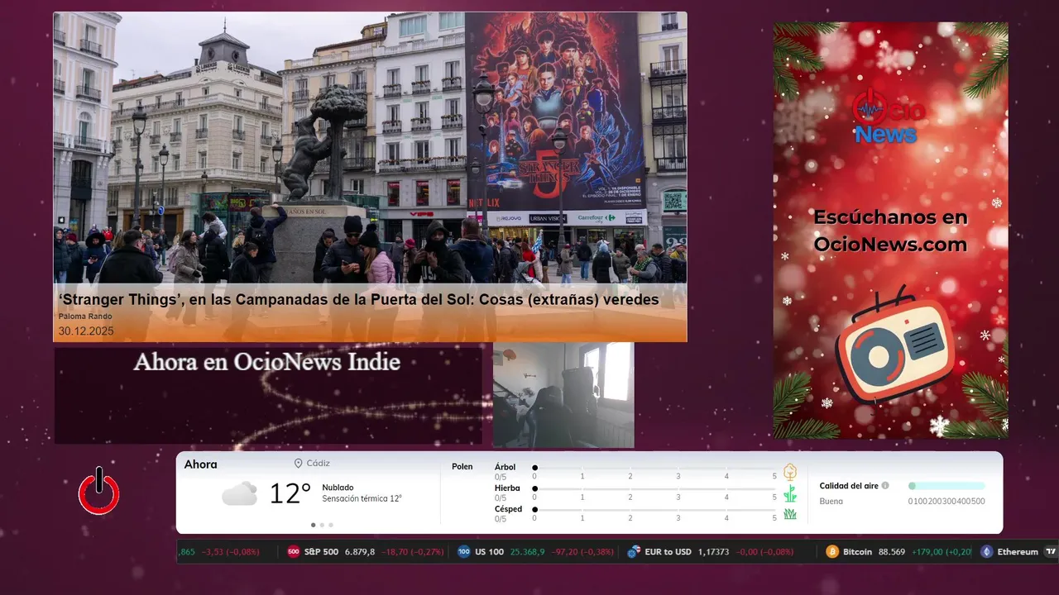Click the EUR to USD flag icon
Viewport: 1059px width, 595px height.
tap(635, 551)
